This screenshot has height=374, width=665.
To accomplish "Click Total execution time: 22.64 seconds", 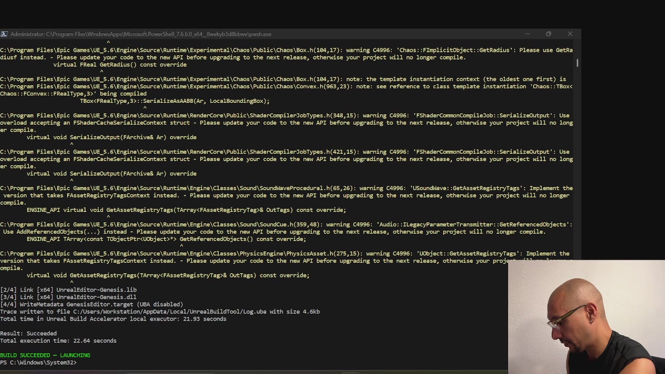I will (58, 341).
